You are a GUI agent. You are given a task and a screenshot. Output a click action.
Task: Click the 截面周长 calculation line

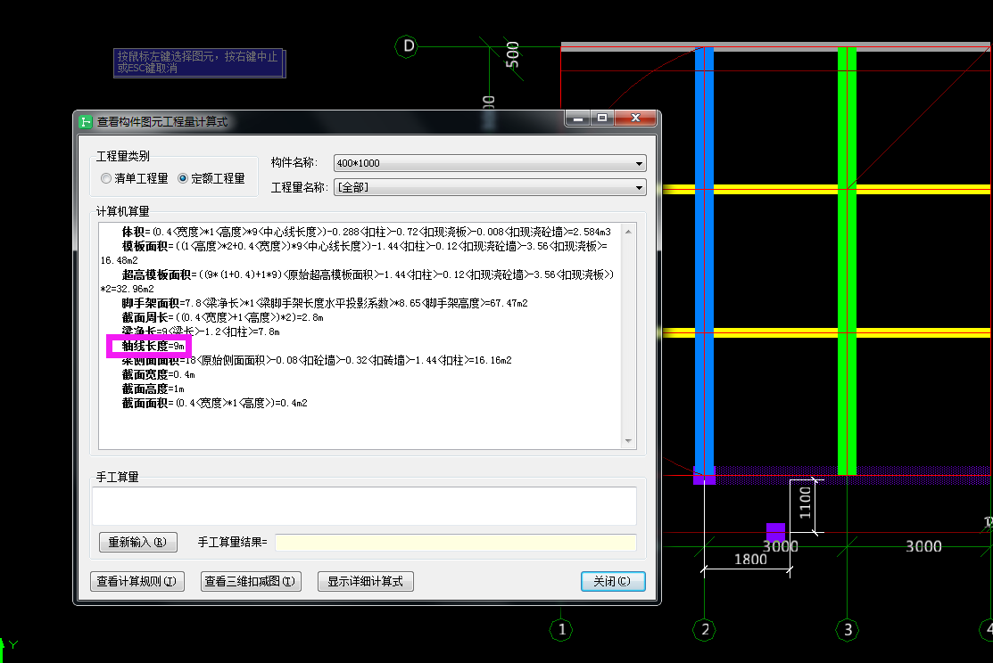coord(222,317)
